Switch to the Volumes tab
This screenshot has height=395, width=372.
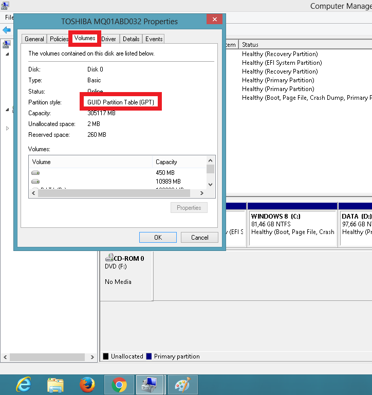point(85,38)
